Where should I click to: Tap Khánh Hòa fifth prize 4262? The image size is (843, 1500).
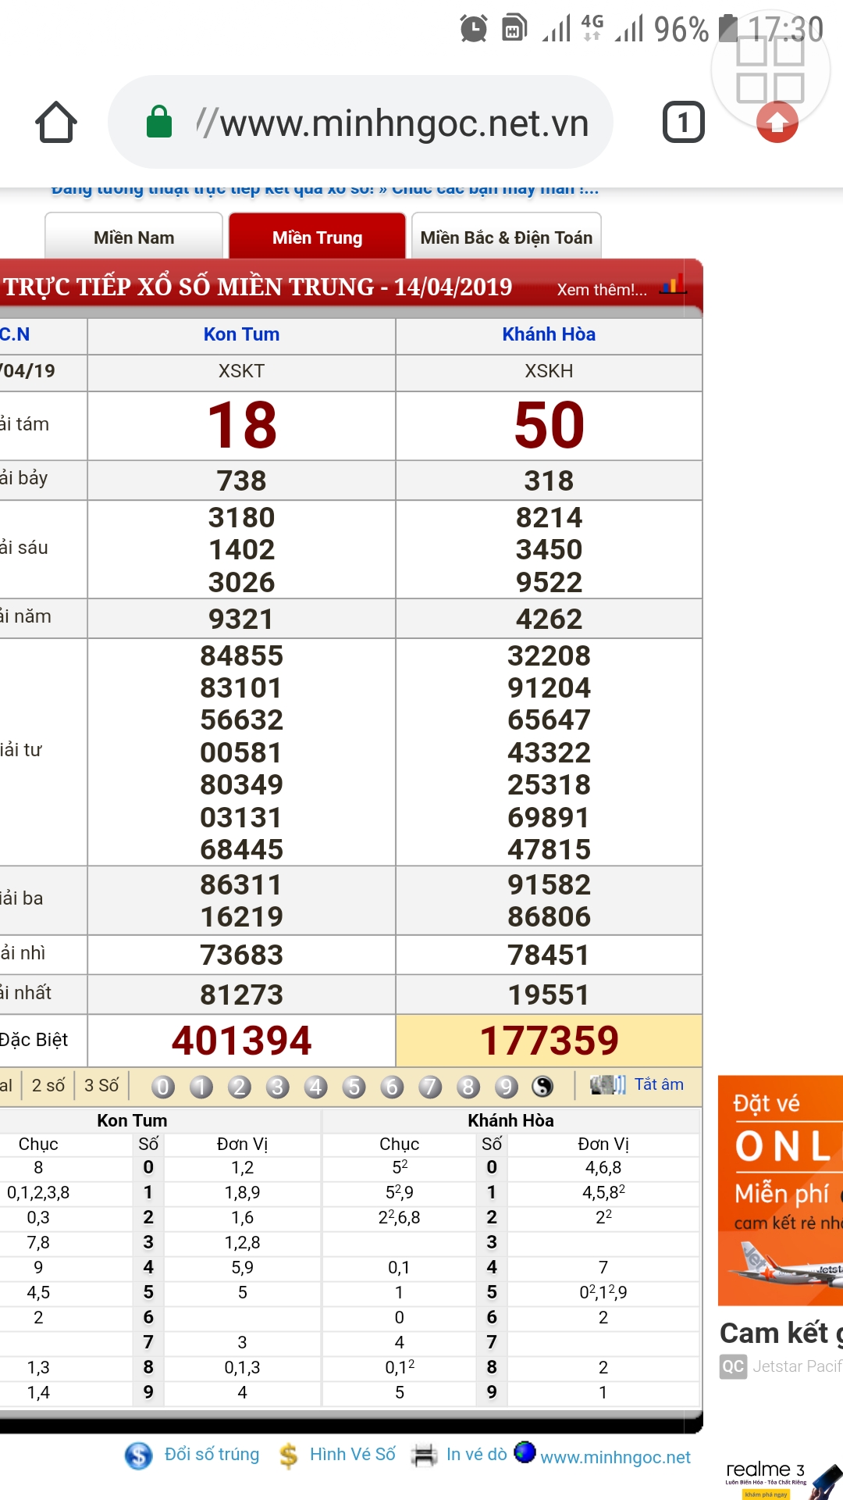(x=549, y=619)
